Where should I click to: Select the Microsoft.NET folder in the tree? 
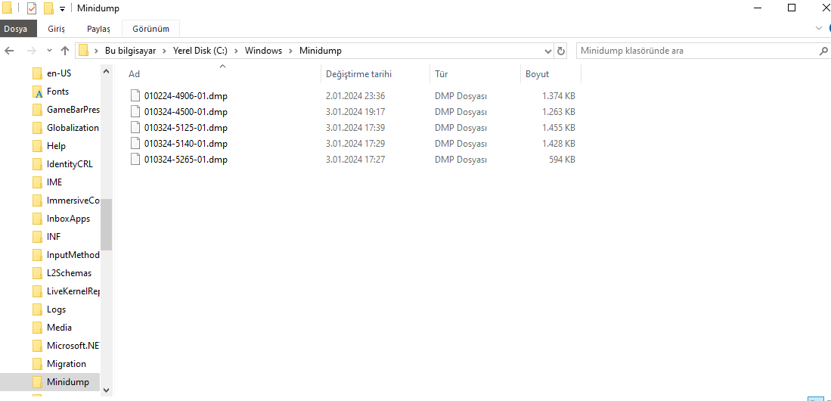click(66, 345)
